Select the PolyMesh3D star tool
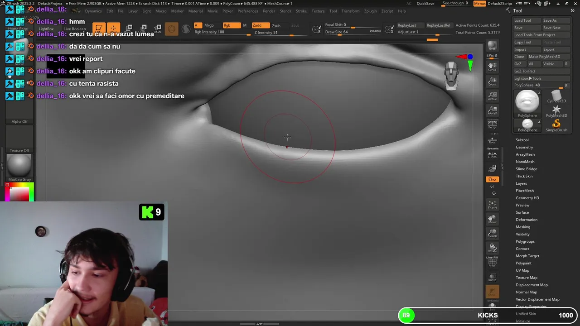The image size is (580, 326). [x=556, y=110]
